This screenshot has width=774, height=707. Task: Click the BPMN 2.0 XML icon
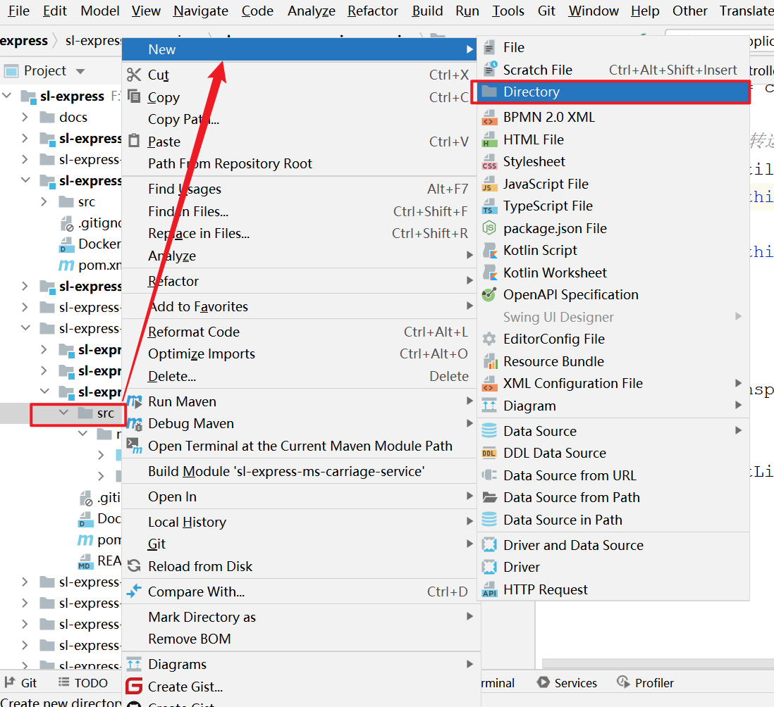pyautogui.click(x=489, y=118)
